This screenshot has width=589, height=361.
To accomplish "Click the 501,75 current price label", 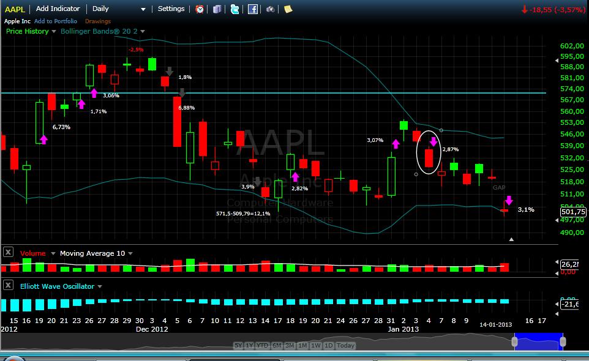I will pyautogui.click(x=573, y=212).
